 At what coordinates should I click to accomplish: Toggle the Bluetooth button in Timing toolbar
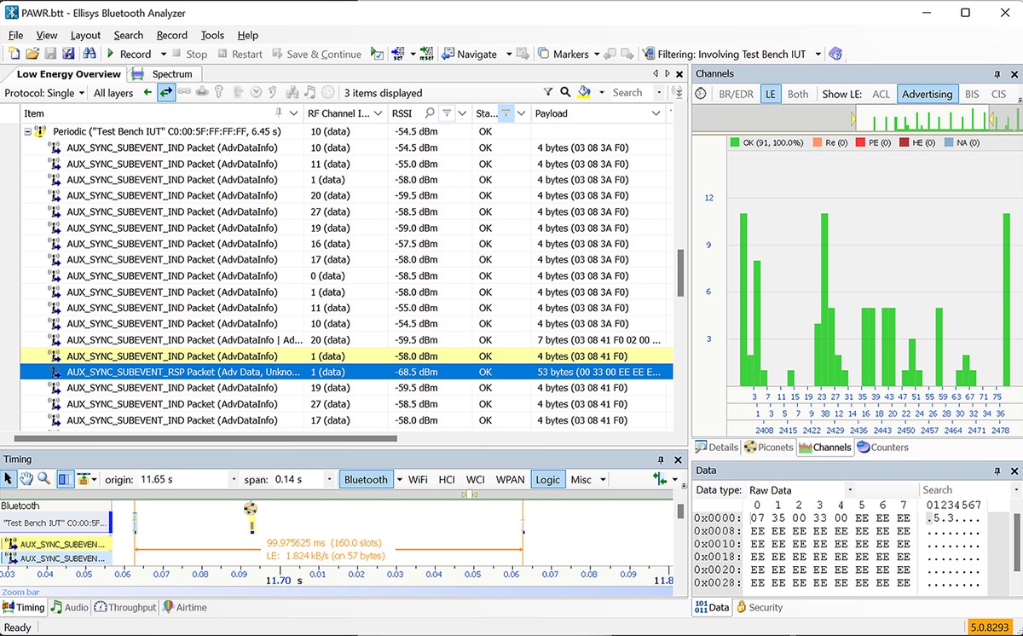point(366,479)
